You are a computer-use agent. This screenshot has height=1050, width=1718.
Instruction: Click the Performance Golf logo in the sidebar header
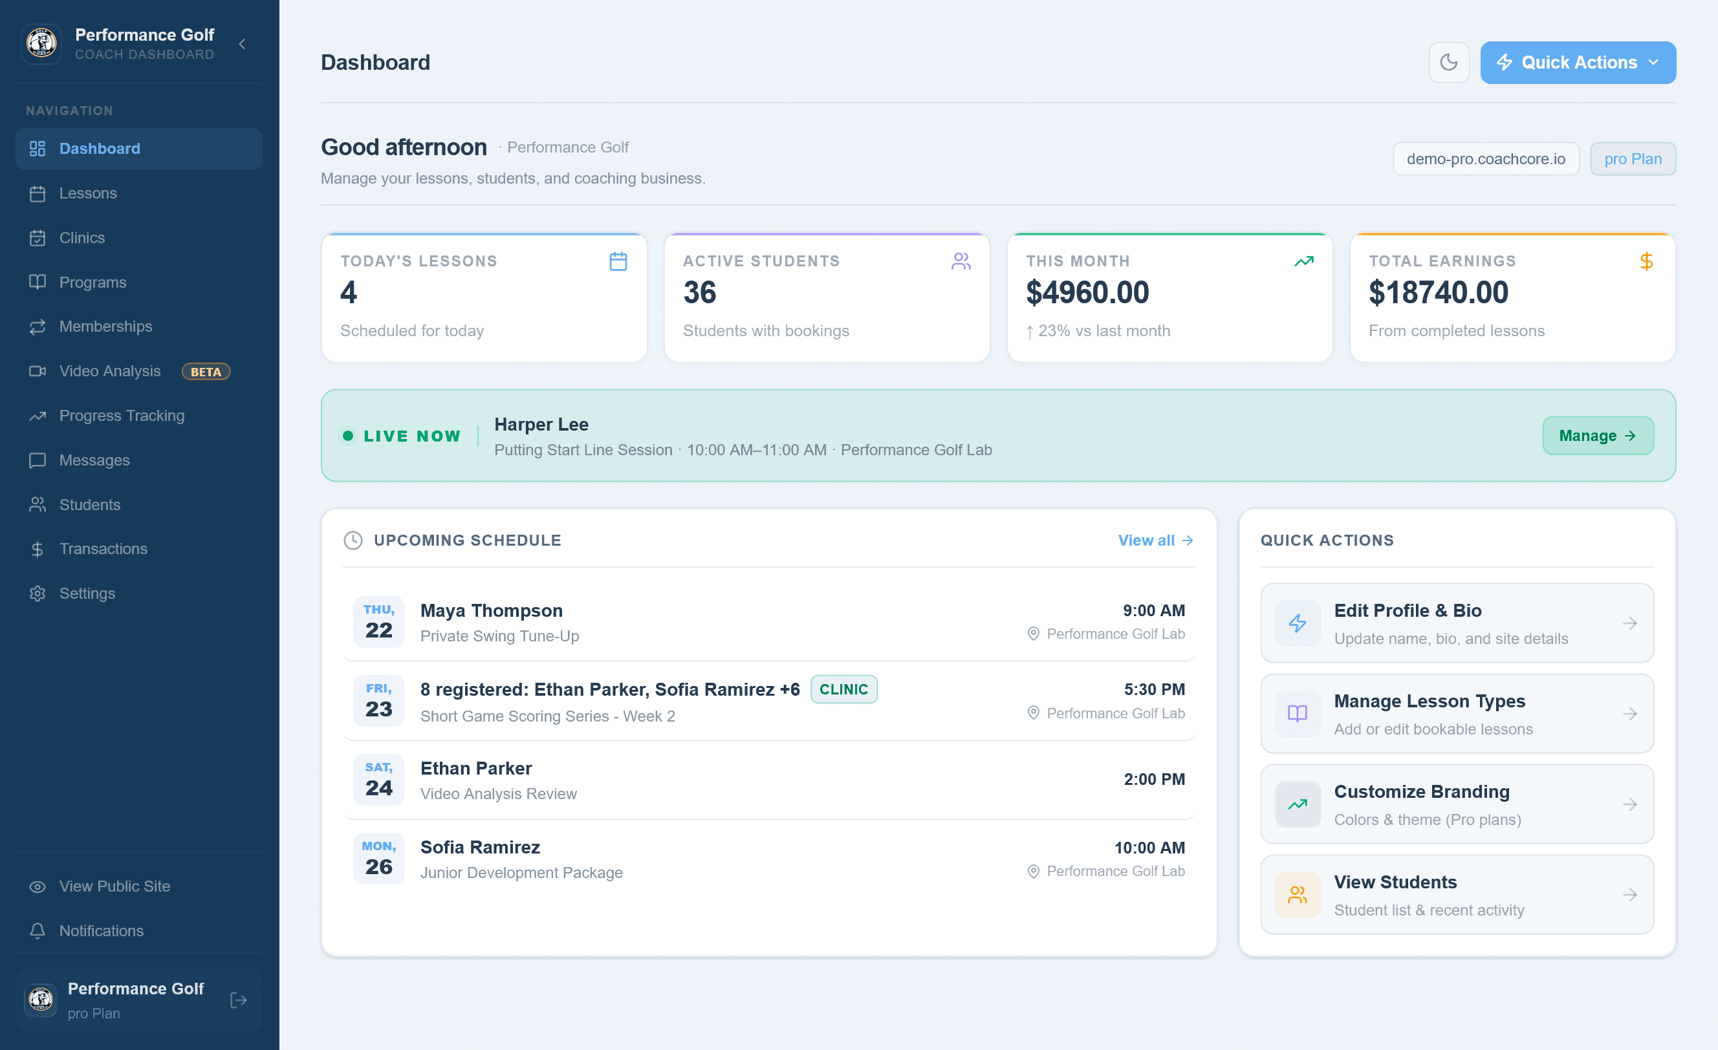tap(41, 44)
